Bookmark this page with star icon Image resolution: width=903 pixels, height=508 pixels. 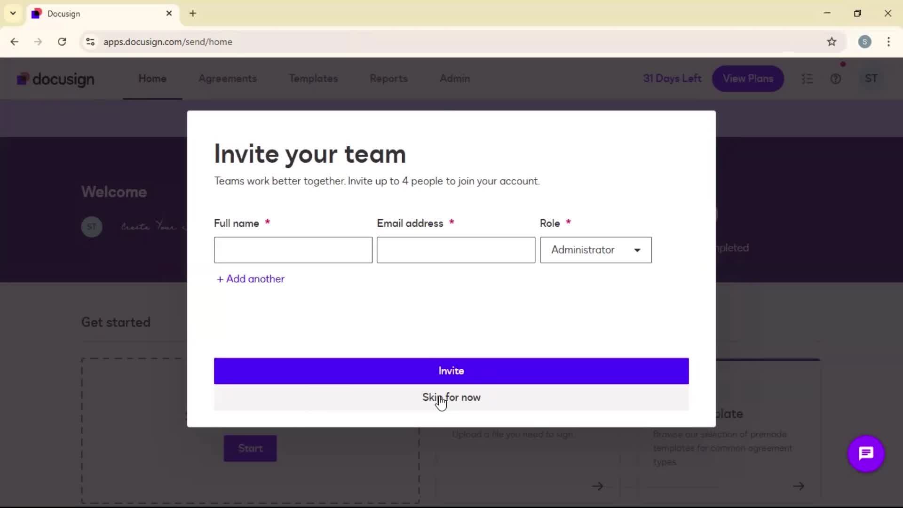pyautogui.click(x=832, y=42)
